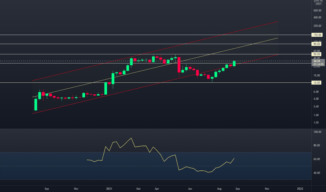Click the 250.00 price axis value
Image resolution: width=326 pixels, height=192 pixels.
point(317,26)
